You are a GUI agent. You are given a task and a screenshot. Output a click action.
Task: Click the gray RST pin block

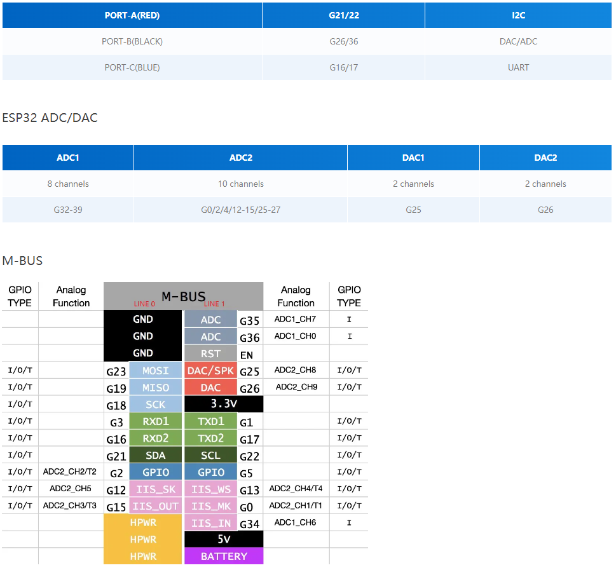[210, 353]
